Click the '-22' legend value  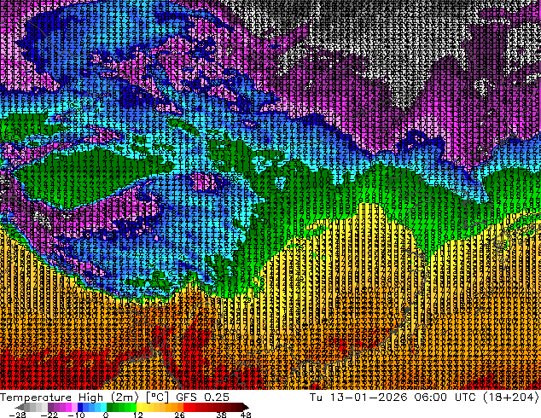49,415
